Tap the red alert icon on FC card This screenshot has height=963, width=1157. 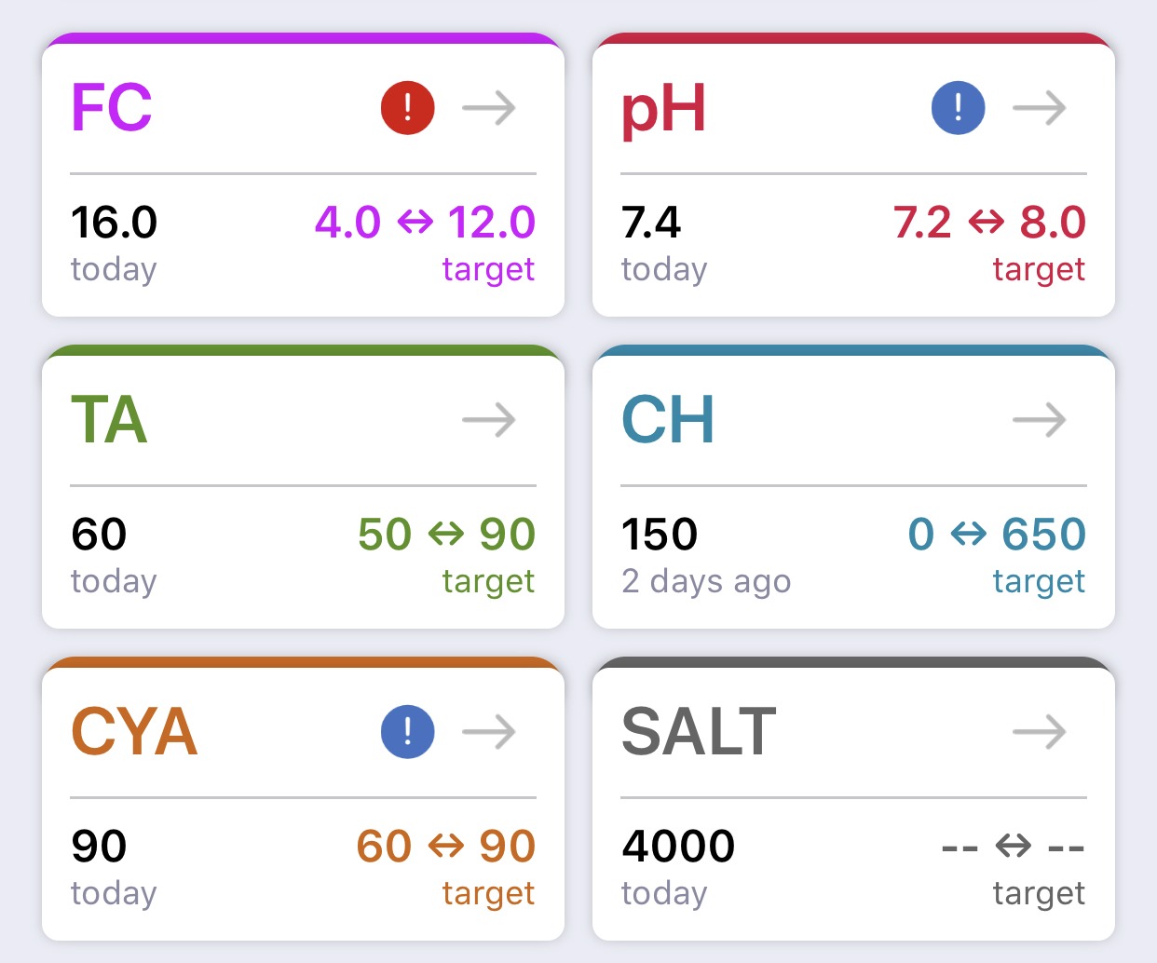[x=408, y=108]
